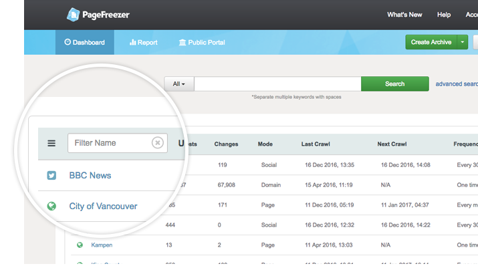
Task: Clear the Filter Name field with X icon
Action: click(x=157, y=143)
